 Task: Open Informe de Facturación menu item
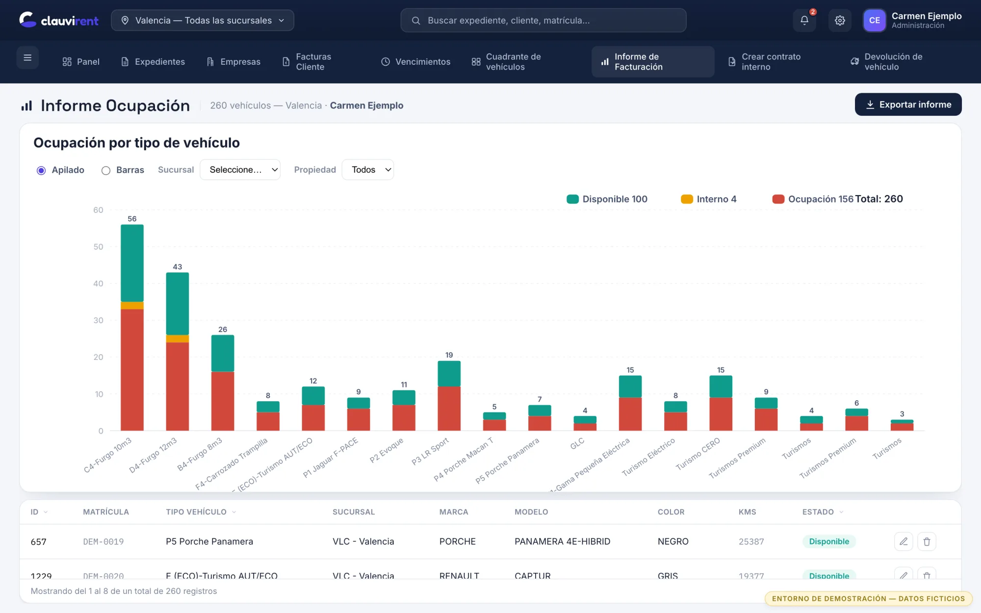[653, 62]
